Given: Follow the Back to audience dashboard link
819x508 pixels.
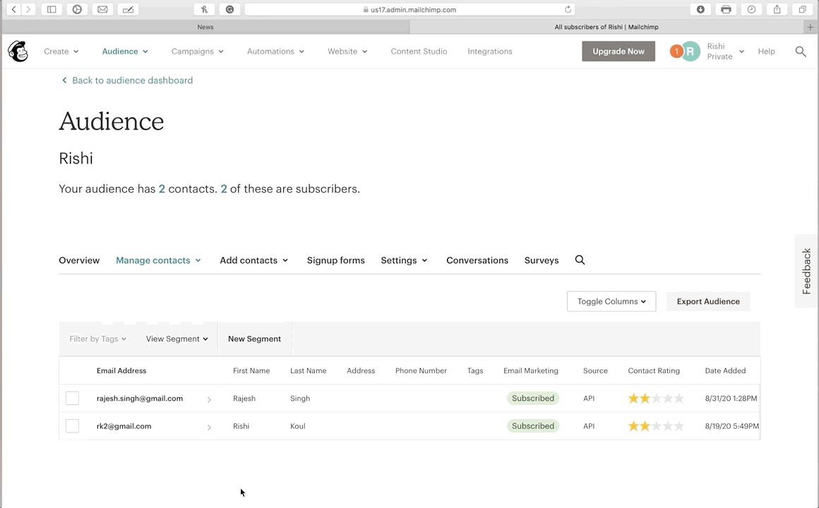Looking at the screenshot, I should (x=131, y=80).
